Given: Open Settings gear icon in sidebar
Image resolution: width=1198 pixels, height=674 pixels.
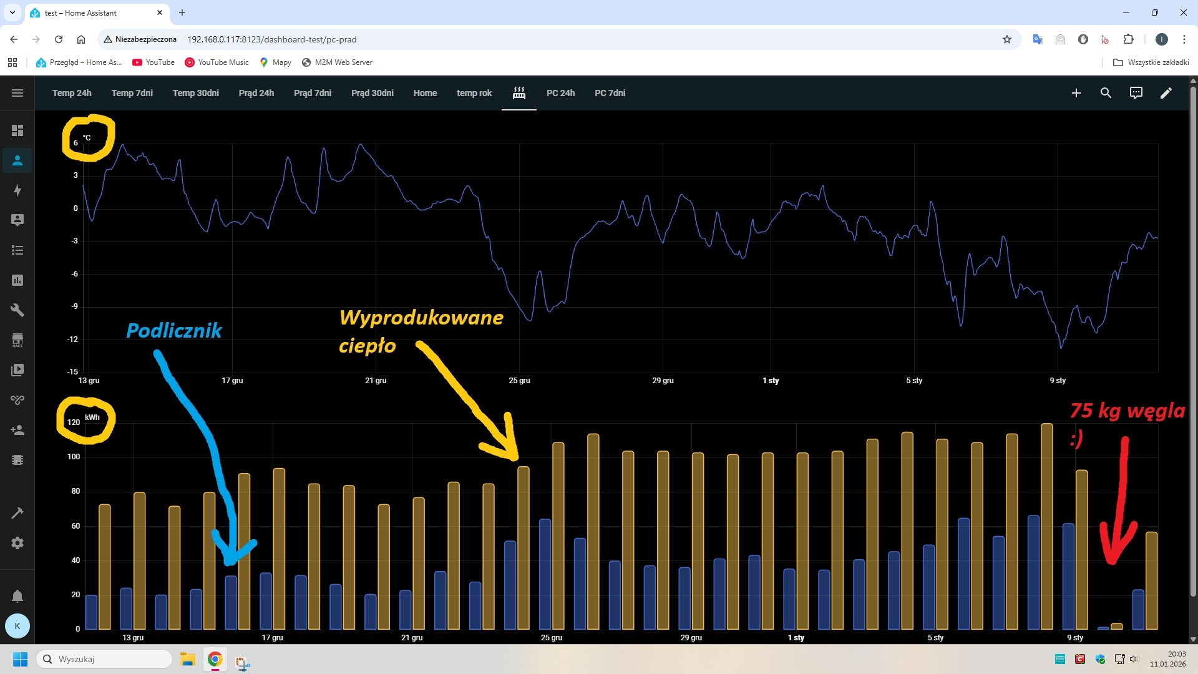Looking at the screenshot, I should 17,543.
